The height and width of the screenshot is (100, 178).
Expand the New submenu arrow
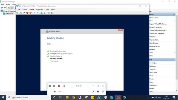coord(174,21)
